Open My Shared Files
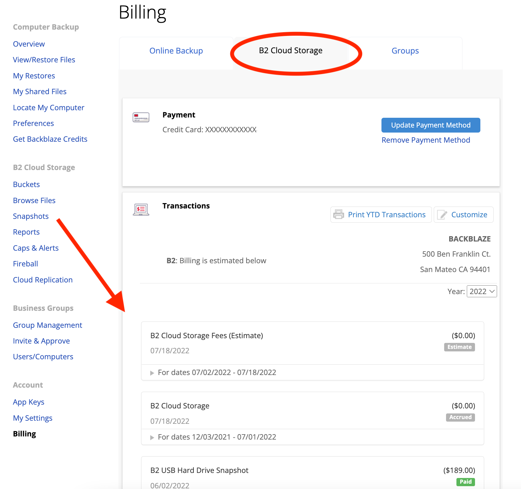The width and height of the screenshot is (521, 489). (x=40, y=92)
